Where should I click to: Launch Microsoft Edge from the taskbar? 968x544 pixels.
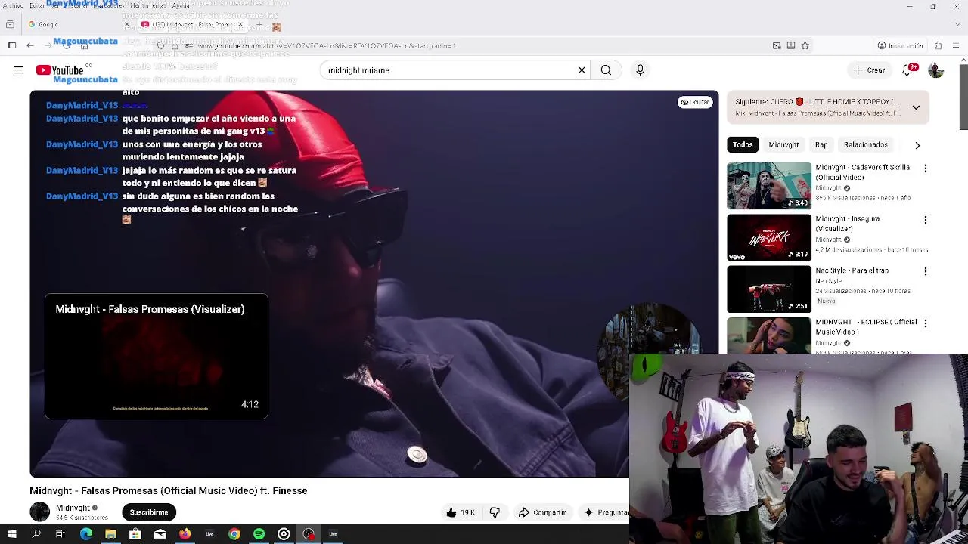coord(85,534)
